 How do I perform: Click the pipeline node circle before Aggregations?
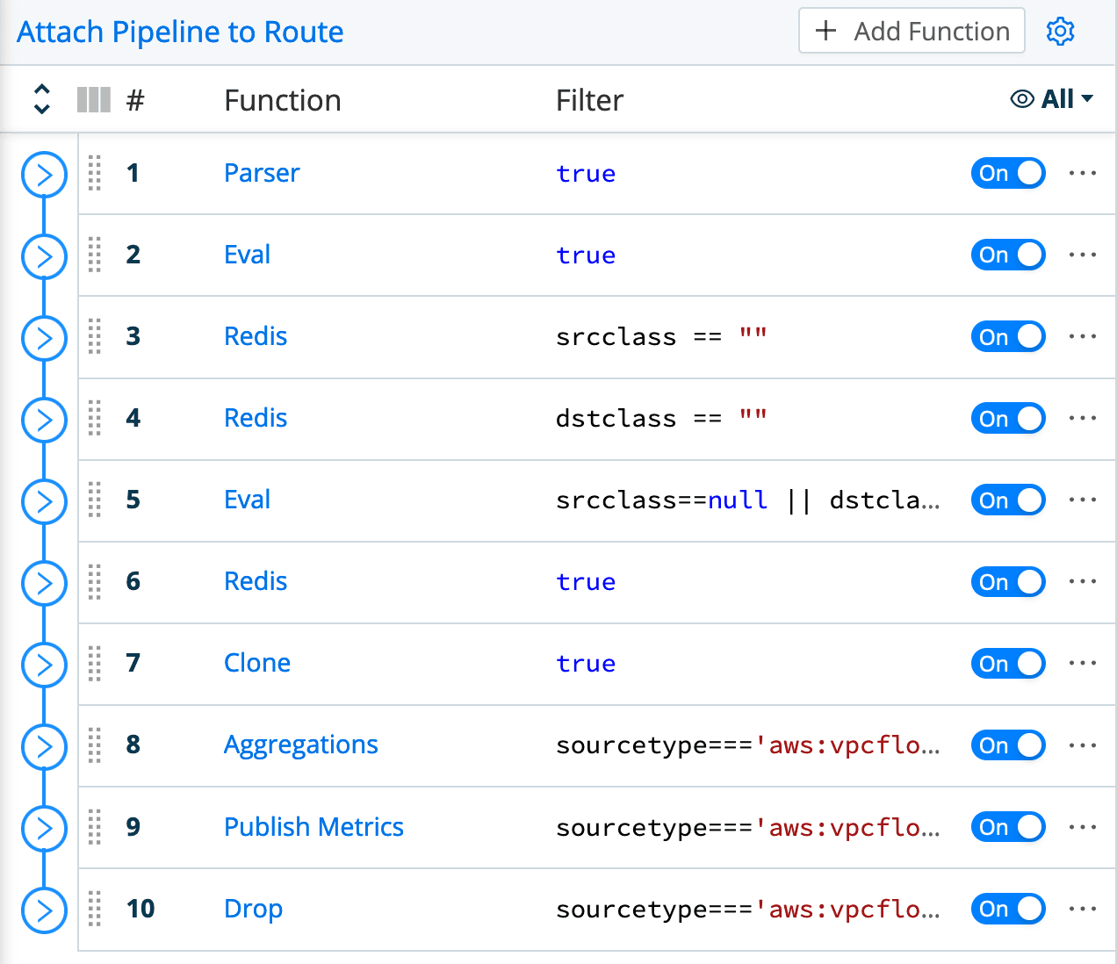coord(44,746)
